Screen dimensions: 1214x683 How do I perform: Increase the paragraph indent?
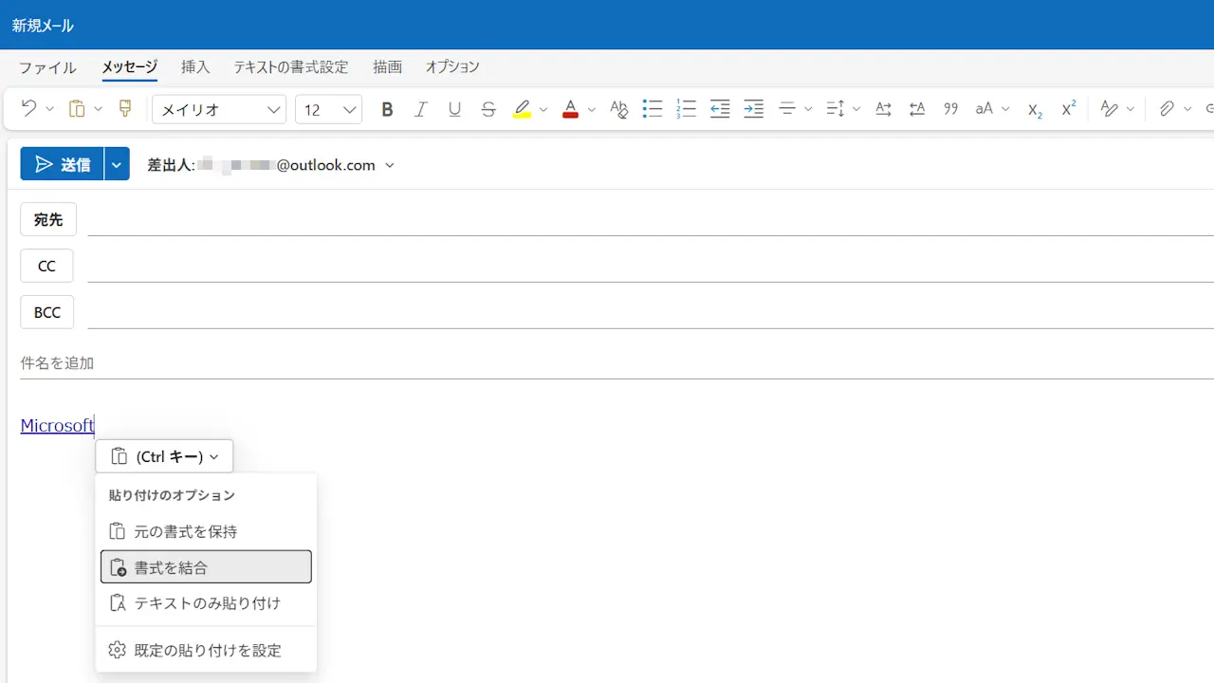754,109
